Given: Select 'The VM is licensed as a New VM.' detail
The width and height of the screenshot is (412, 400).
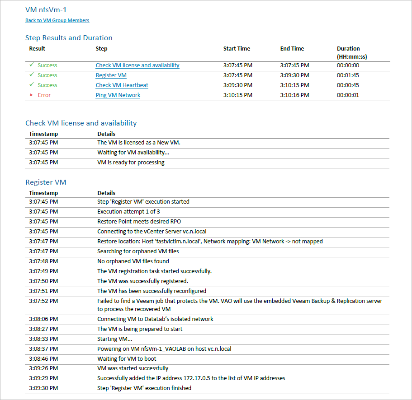Looking at the screenshot, I should 139,143.
